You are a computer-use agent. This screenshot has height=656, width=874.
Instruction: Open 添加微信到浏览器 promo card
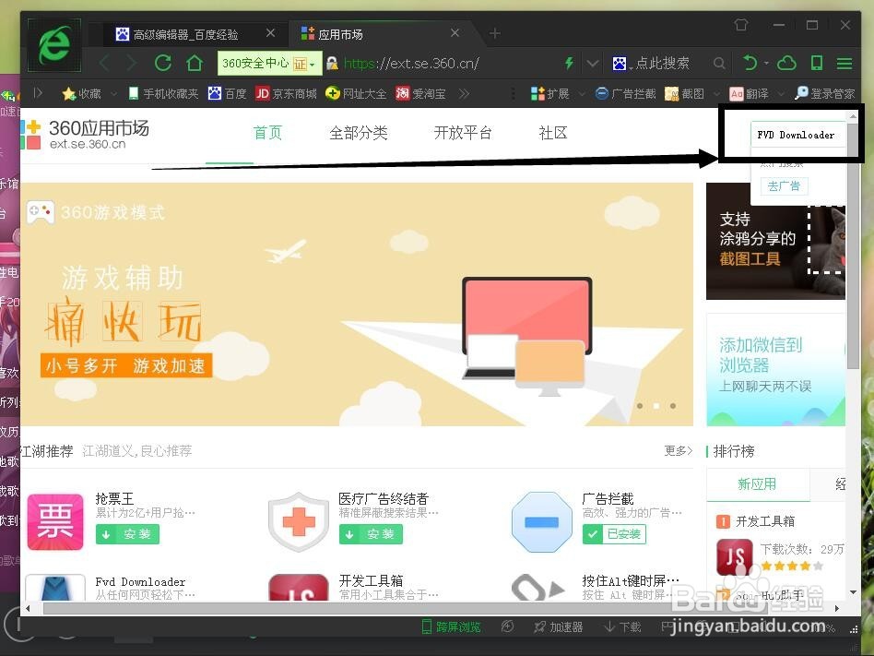click(775, 369)
